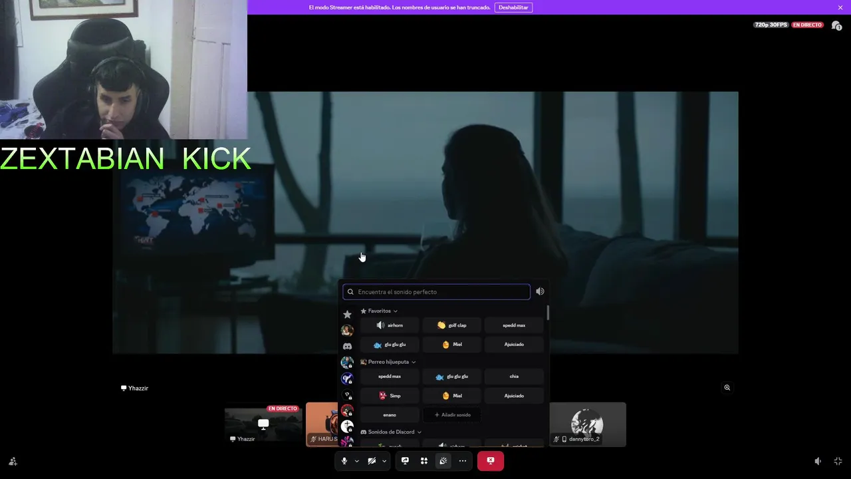Select the white-cross server avatar in soundboard sidebar
Screen dimensions: 851x479
pos(347,426)
